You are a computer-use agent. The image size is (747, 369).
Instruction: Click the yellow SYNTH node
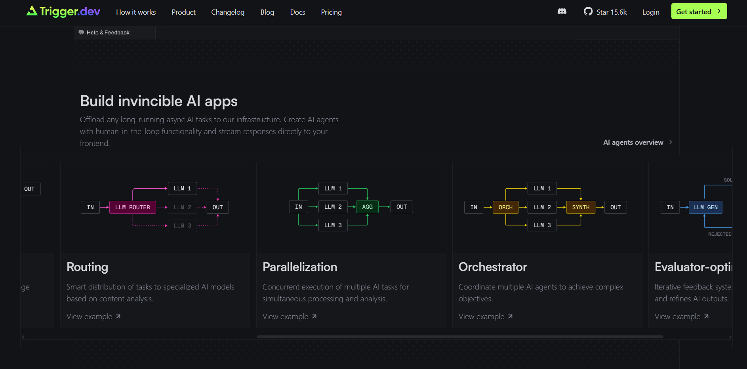[581, 207]
